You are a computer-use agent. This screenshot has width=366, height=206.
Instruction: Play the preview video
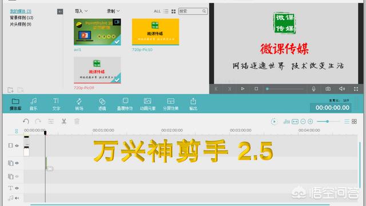[242, 89]
